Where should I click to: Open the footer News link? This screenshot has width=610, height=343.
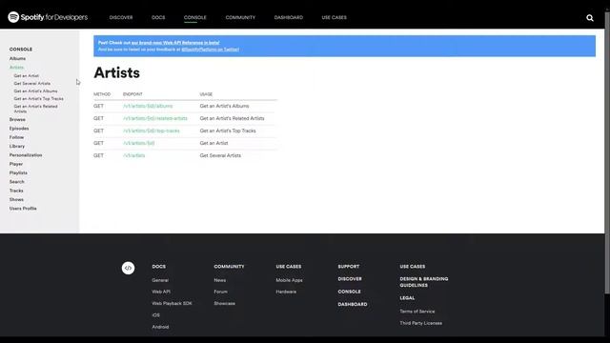click(x=220, y=280)
